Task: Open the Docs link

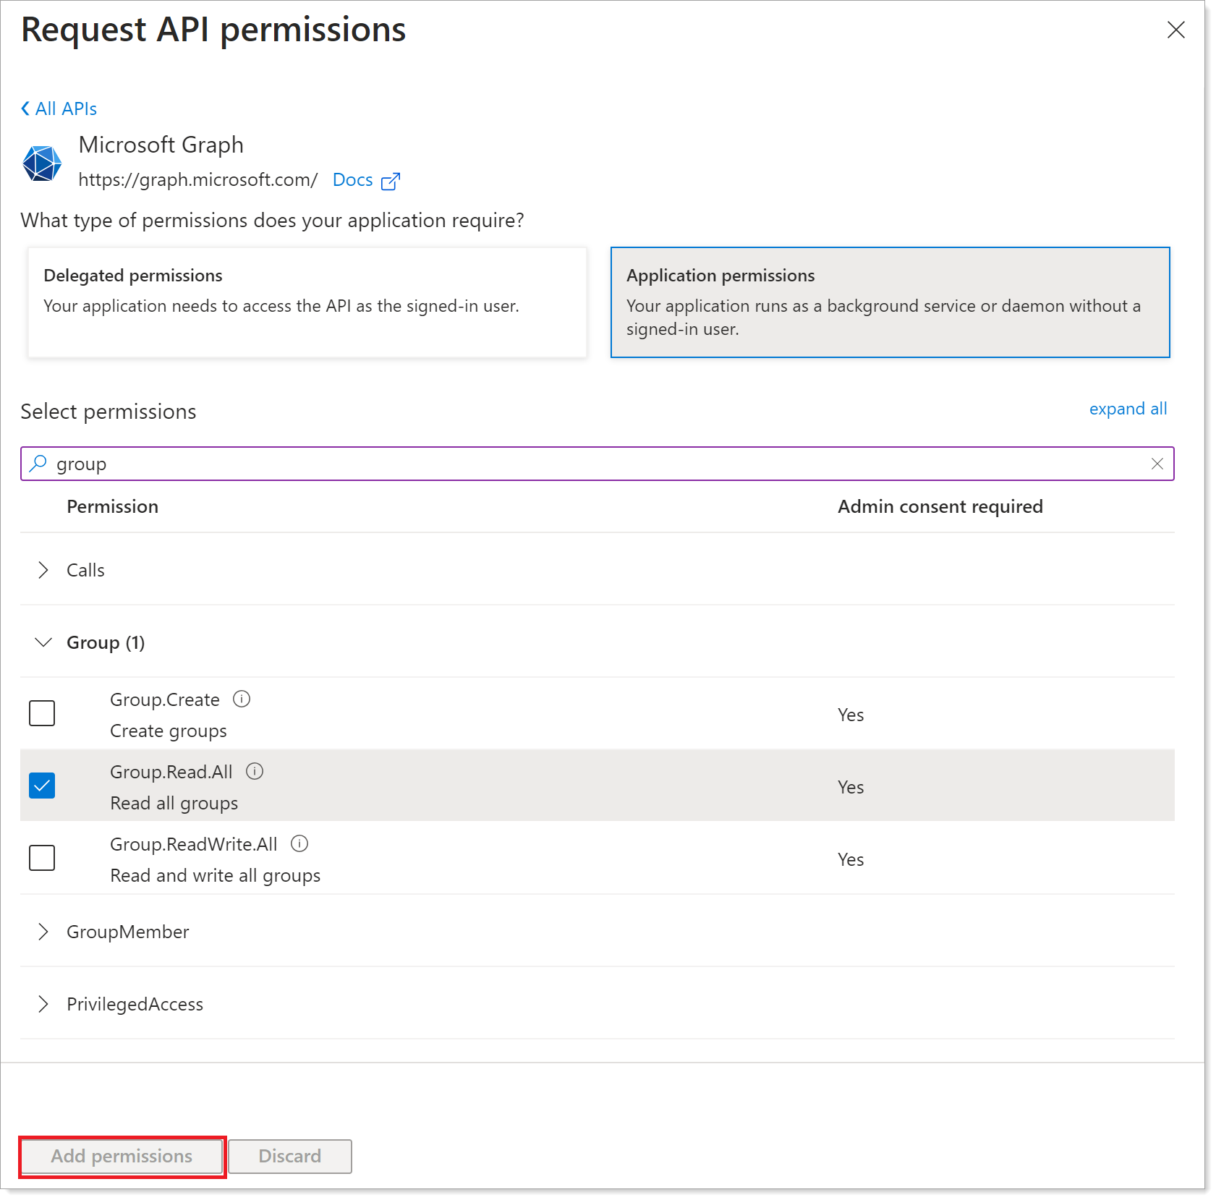Action: point(352,180)
